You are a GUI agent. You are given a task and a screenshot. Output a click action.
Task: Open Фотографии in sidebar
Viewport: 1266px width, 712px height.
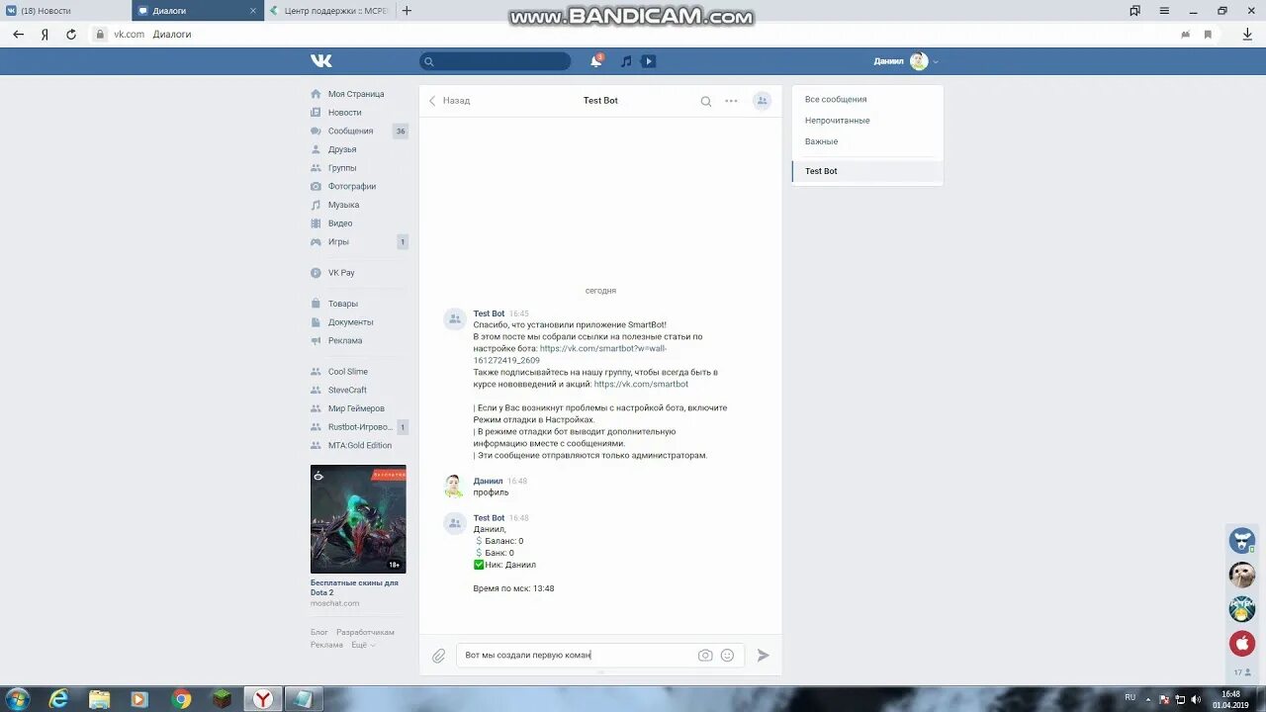coord(352,187)
